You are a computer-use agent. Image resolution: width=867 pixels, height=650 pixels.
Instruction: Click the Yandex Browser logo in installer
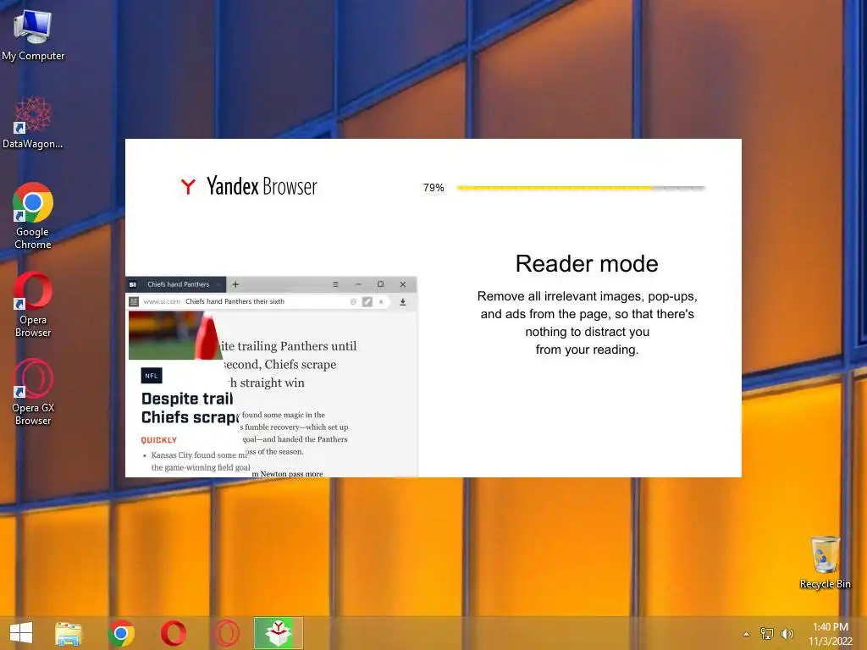[x=247, y=186]
